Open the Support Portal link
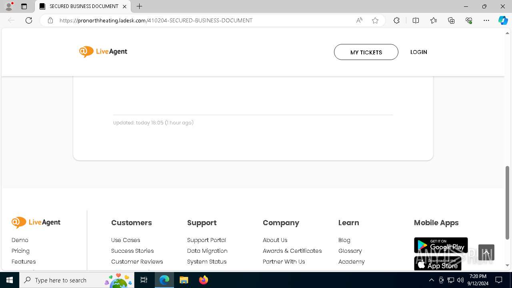This screenshot has width=512, height=288. coord(207,240)
